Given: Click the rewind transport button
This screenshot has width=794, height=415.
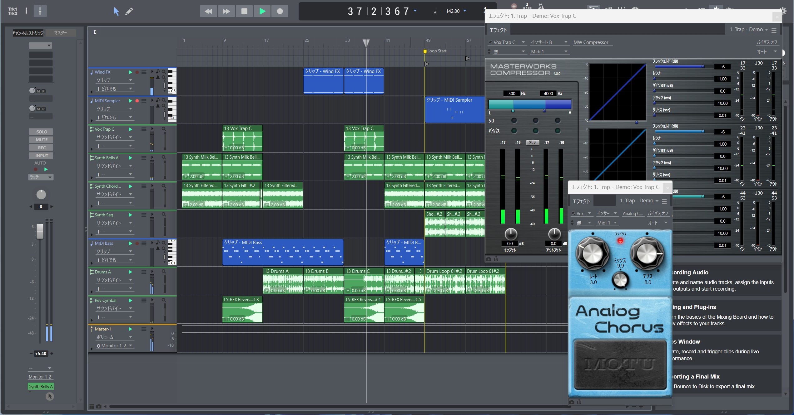Looking at the screenshot, I should pyautogui.click(x=208, y=12).
